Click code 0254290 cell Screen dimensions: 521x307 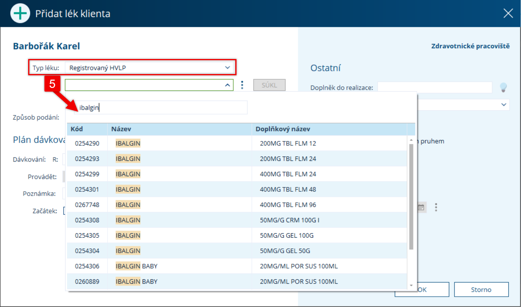[87, 143]
